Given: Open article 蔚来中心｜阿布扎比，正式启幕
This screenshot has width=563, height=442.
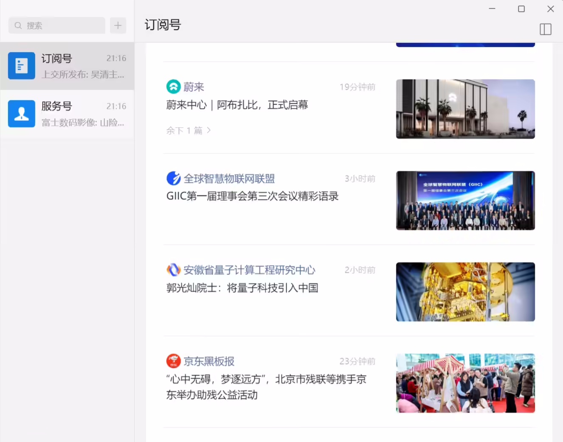Looking at the screenshot, I should click(237, 105).
